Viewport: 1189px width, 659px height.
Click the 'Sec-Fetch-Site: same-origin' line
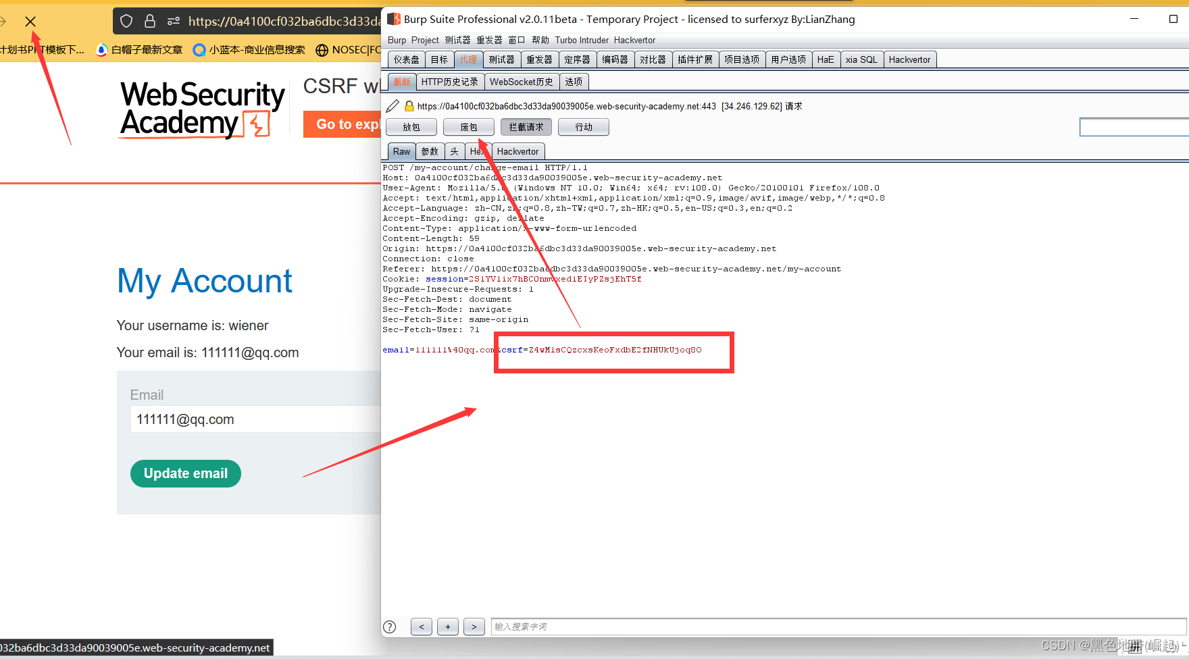455,319
